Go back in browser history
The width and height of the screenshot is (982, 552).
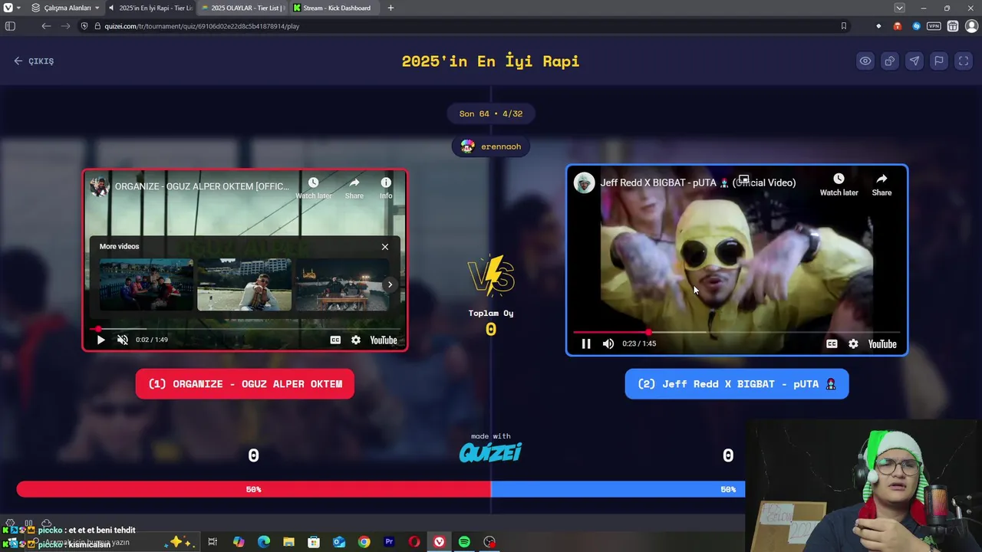(x=46, y=26)
